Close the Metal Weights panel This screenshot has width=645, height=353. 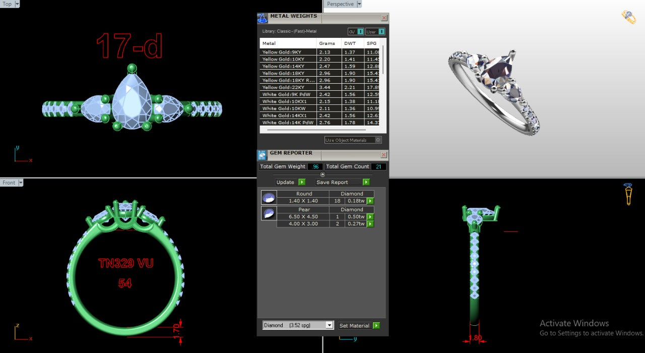(x=384, y=18)
